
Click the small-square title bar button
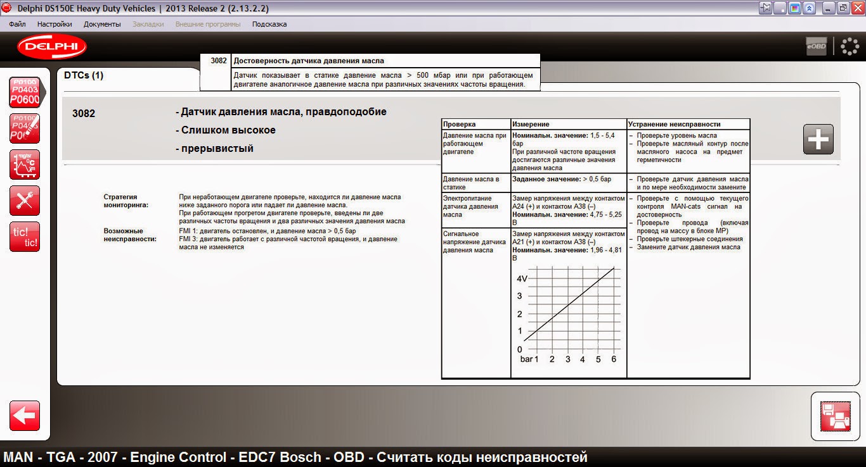(x=781, y=8)
